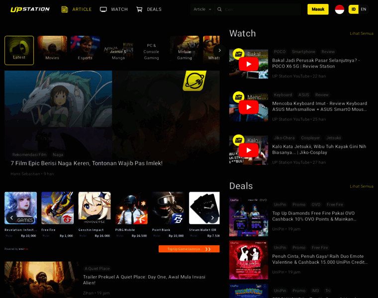Select the Esports category tab
This screenshot has height=298, width=378.
click(x=85, y=50)
